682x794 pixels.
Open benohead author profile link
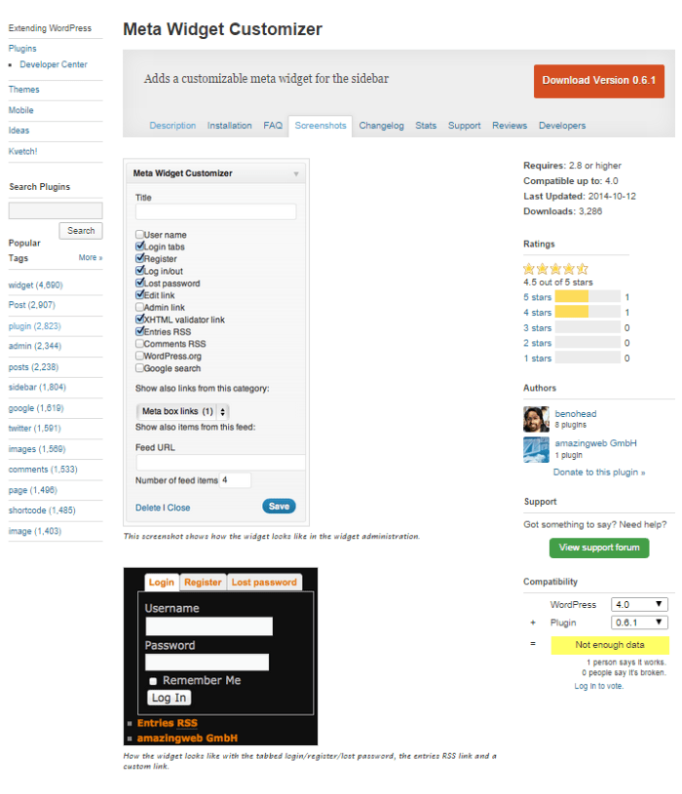tap(576, 414)
